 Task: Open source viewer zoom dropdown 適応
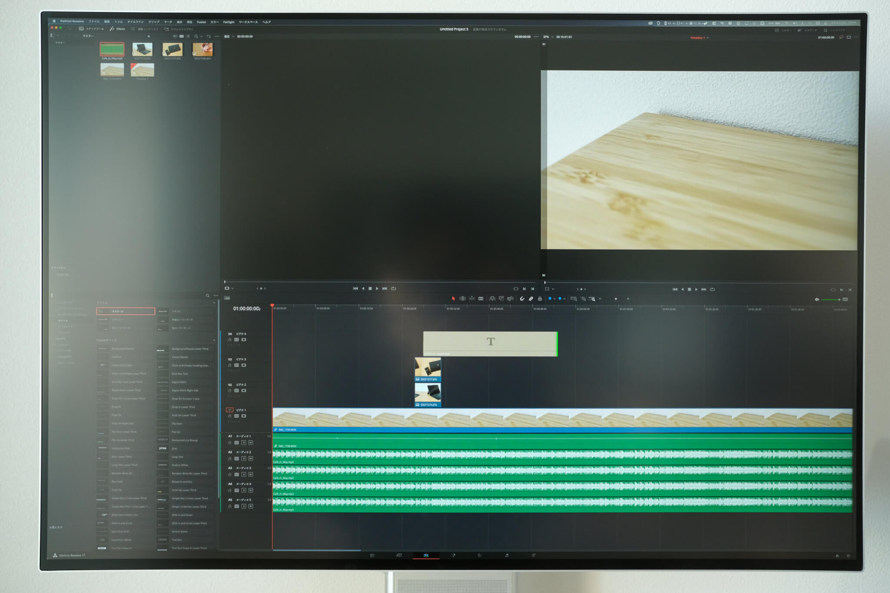pos(229,36)
